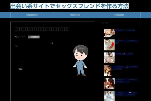Open the article headline in the post box

[x=42, y=29]
